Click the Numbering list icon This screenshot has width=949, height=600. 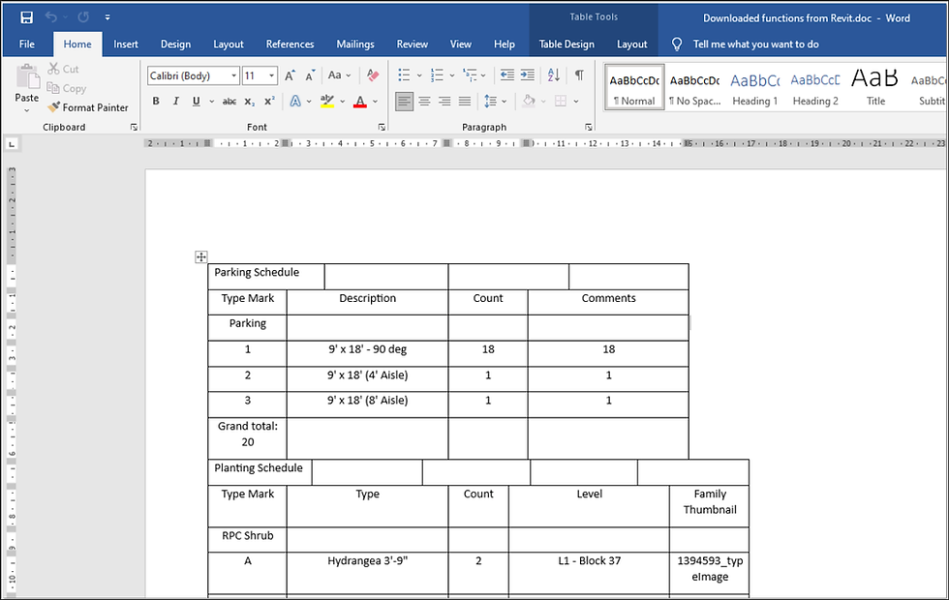coord(437,75)
